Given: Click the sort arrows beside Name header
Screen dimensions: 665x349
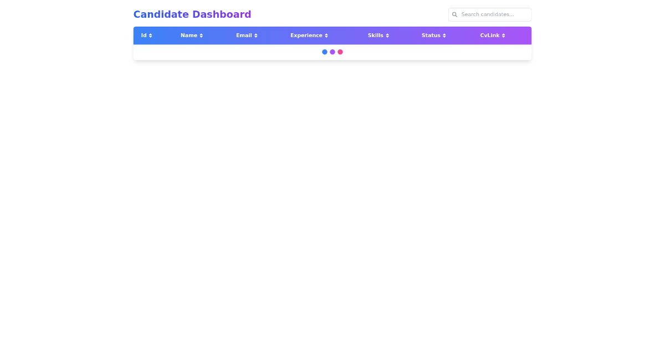Looking at the screenshot, I should pos(201,35).
